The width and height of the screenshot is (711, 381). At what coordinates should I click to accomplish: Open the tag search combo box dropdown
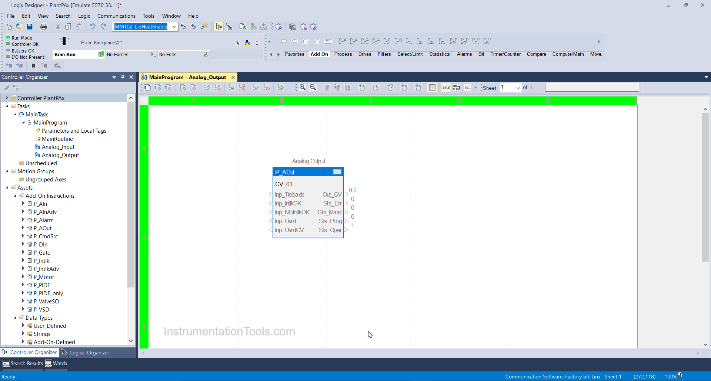coord(174,27)
